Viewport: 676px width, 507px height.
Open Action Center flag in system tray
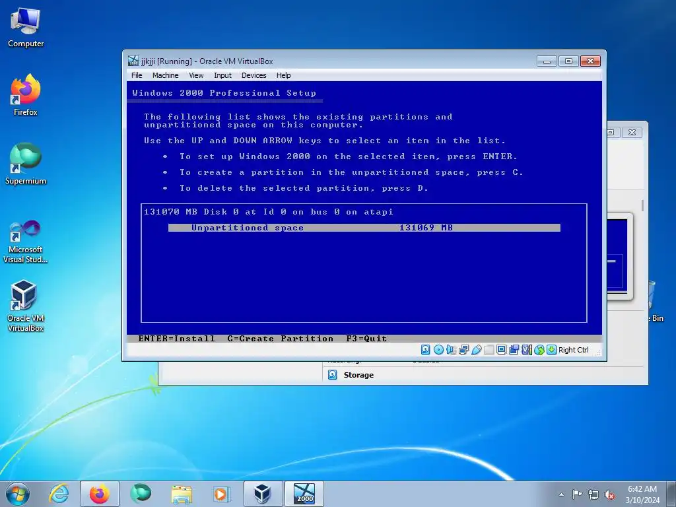pos(577,494)
